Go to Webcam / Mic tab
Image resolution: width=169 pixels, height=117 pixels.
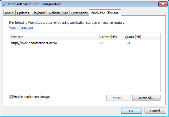58,13
